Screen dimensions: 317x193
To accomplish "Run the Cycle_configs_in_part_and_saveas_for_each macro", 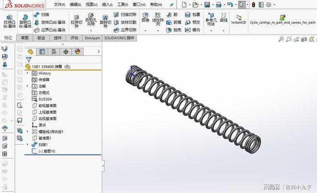I will pos(282,19).
